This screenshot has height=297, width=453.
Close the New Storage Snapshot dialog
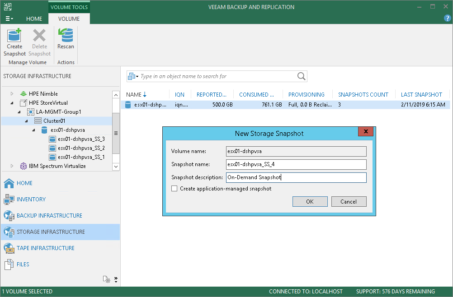[x=365, y=131]
